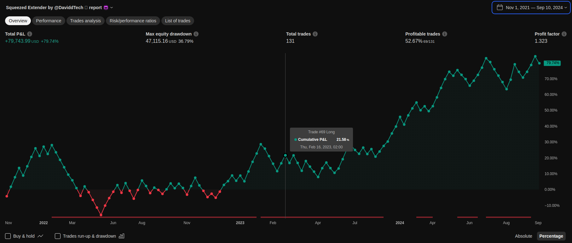Select the Percentage scale button
572x243 pixels.
(551, 236)
